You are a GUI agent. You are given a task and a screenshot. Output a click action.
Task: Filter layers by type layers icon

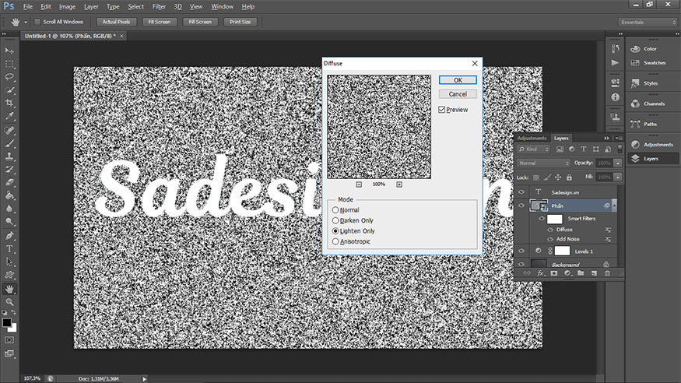584,149
